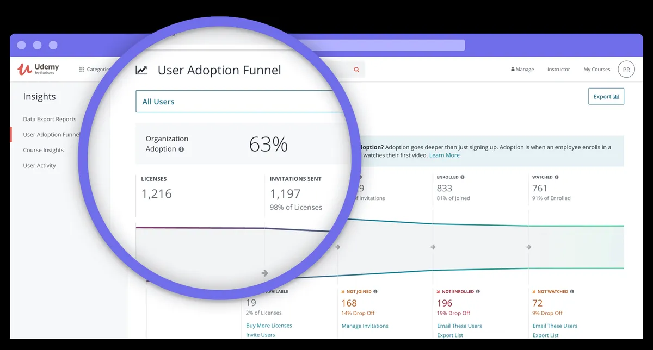Click the '19% Drop Off' text

tap(453, 313)
